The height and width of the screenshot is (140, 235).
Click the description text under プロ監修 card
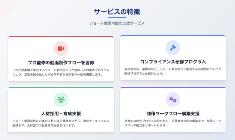(61, 72)
